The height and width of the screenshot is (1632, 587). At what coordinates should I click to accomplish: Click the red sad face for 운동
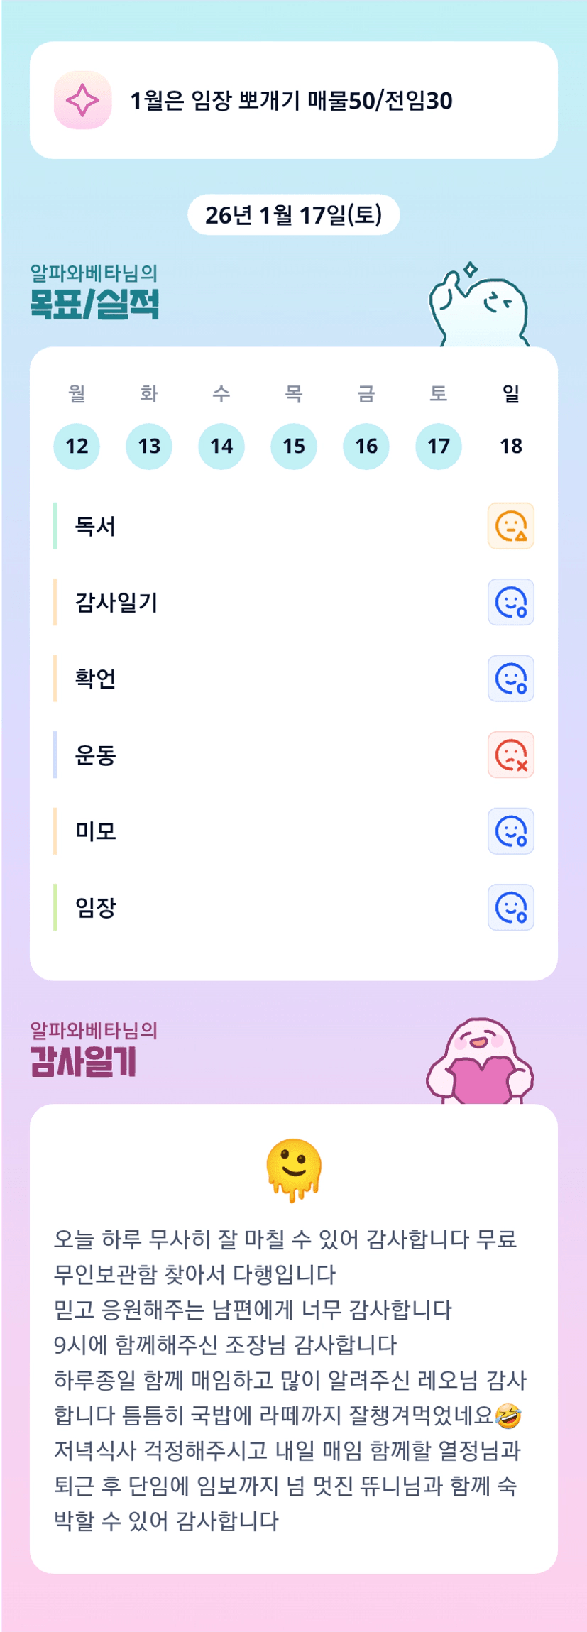point(510,755)
